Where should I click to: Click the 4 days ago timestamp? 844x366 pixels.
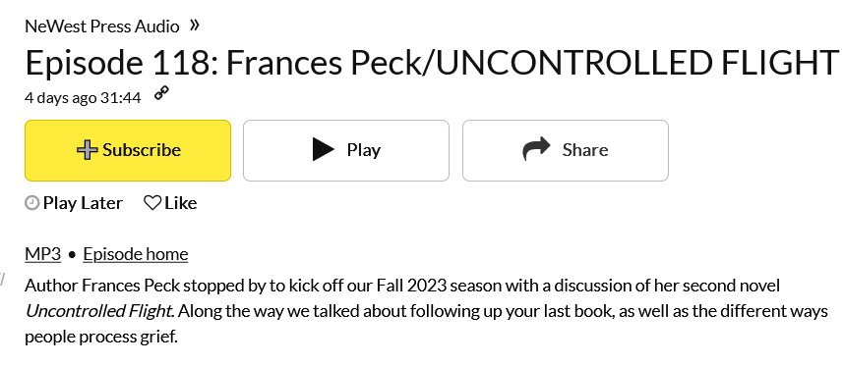(x=61, y=98)
